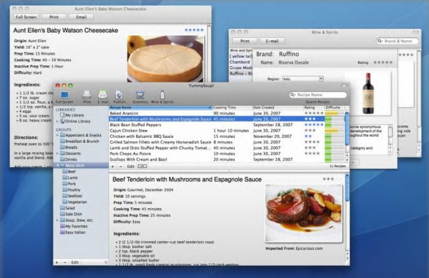Screen dimensions: 429x278
Task: Collapse the Main Dish disclosure triangle
Action: tap(58, 165)
